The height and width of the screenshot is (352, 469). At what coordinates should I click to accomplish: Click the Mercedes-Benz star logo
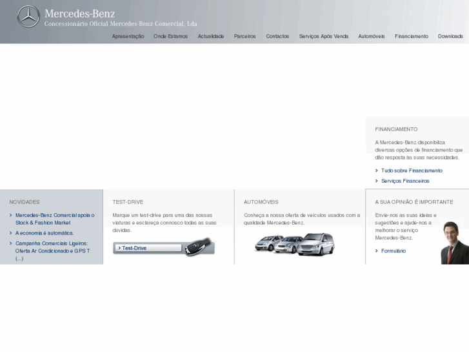(x=28, y=17)
